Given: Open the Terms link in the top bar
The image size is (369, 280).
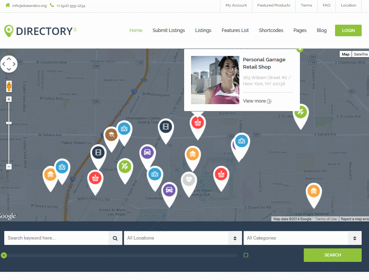Looking at the screenshot, I should [306, 5].
